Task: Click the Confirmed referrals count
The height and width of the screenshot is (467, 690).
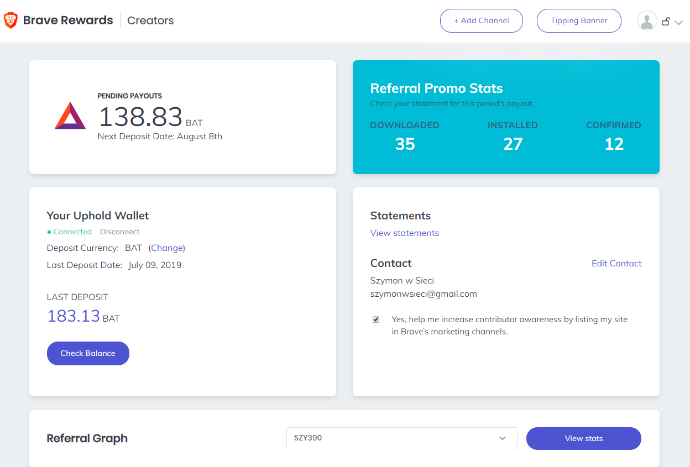Action: pos(614,144)
